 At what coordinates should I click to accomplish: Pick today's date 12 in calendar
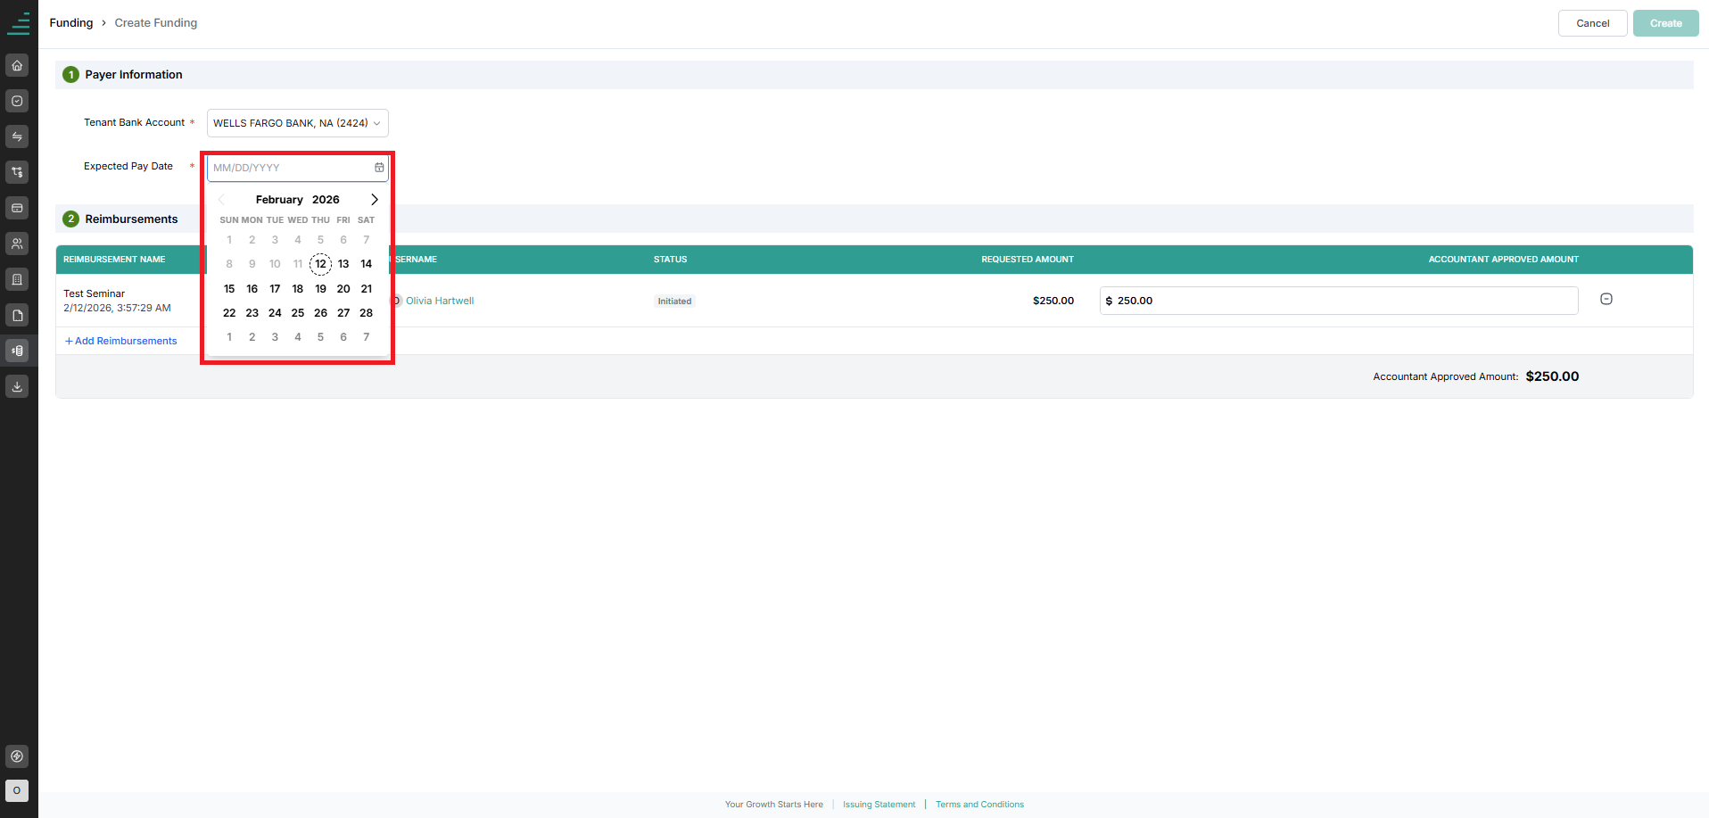coord(321,264)
